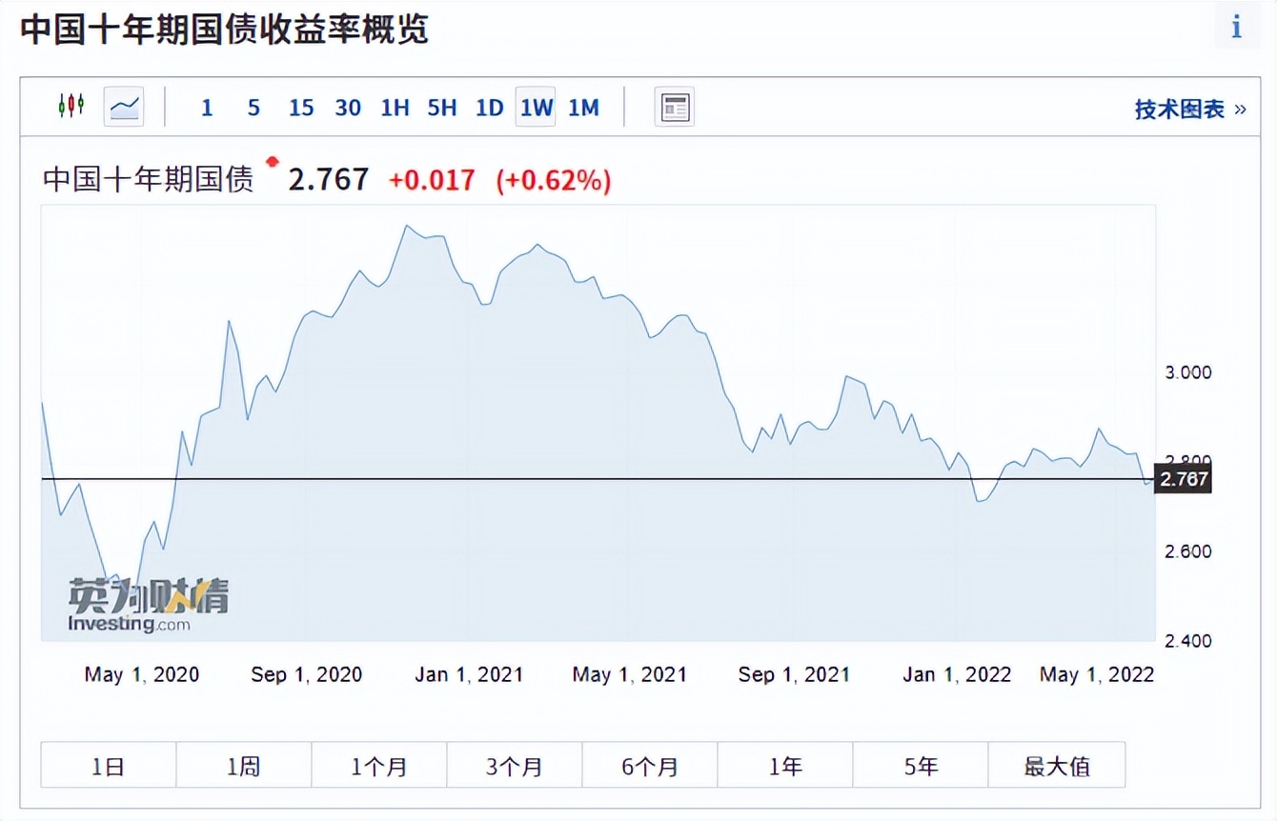Switch range to 最大值

(1057, 765)
